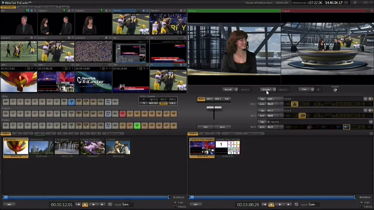Open Record configuration gear

[x=236, y=90]
